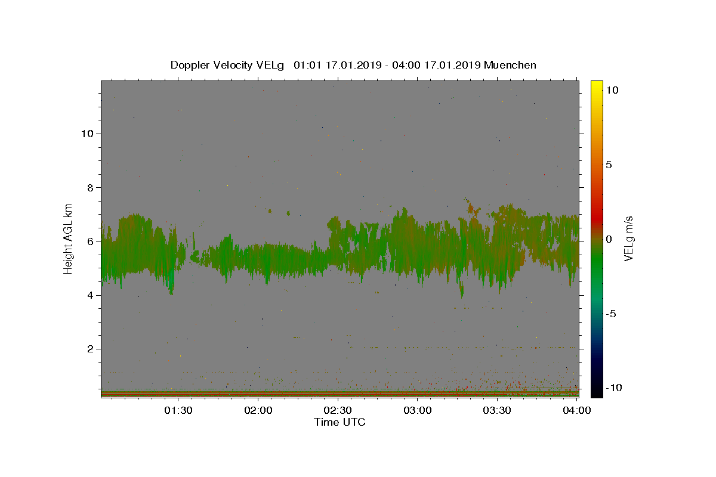Screen dimensions: 716x477
Task: Select the 'Muenchen' station name in title
Action: coord(510,65)
